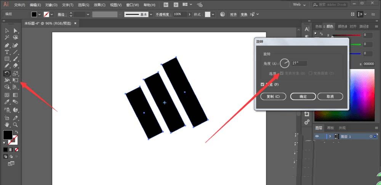Select the Pen tool

[x=7, y=45]
